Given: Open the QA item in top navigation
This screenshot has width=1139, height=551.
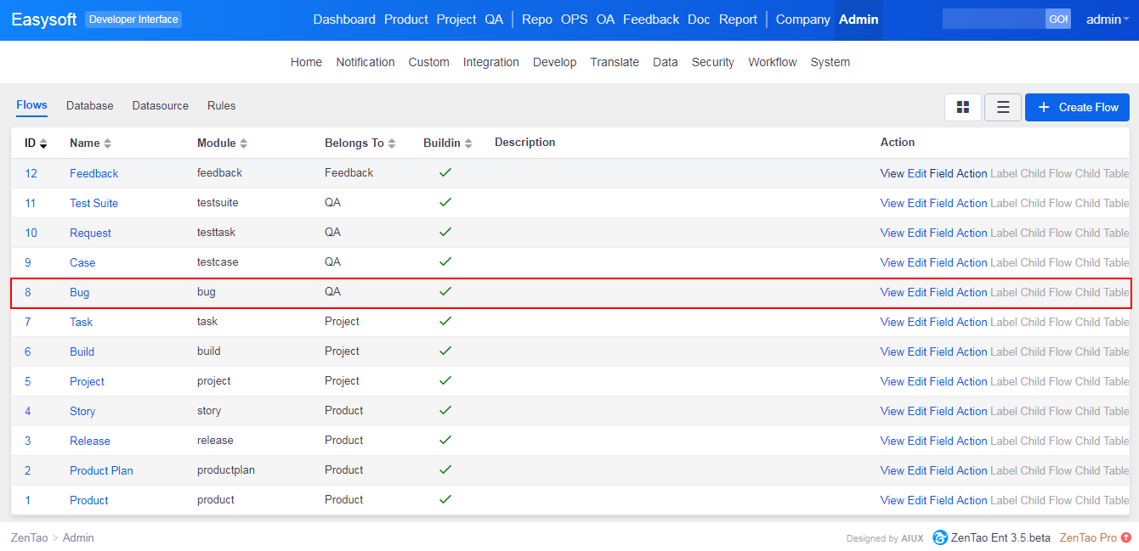Looking at the screenshot, I should click(x=494, y=20).
